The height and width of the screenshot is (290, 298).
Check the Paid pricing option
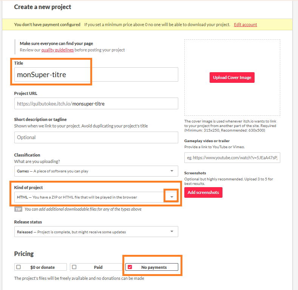pyautogui.click(x=74, y=267)
